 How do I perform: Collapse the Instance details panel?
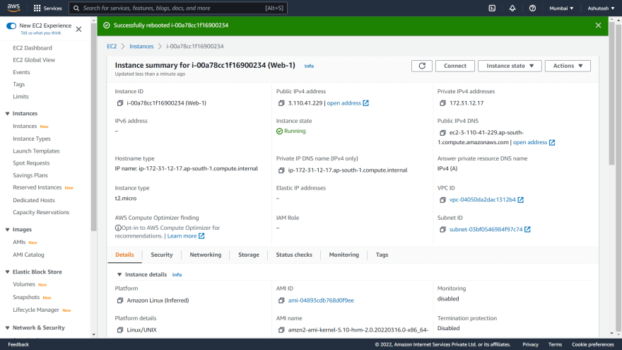click(x=119, y=274)
